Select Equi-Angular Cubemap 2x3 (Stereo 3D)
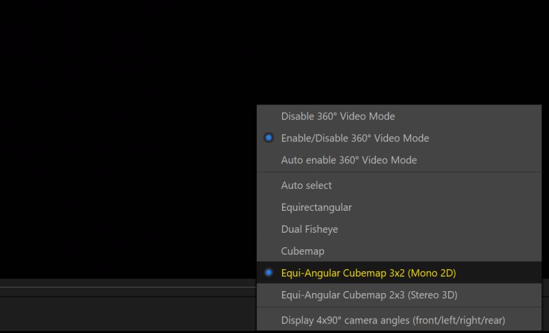The width and height of the screenshot is (549, 333). 399,295
